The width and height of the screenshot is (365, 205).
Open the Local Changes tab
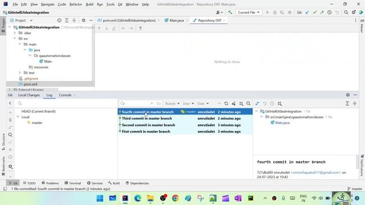pyautogui.click(x=29, y=95)
